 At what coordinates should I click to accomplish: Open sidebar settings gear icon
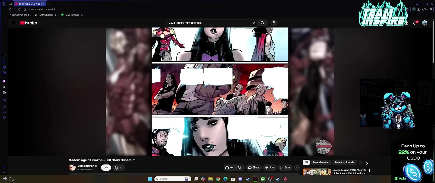point(4,118)
